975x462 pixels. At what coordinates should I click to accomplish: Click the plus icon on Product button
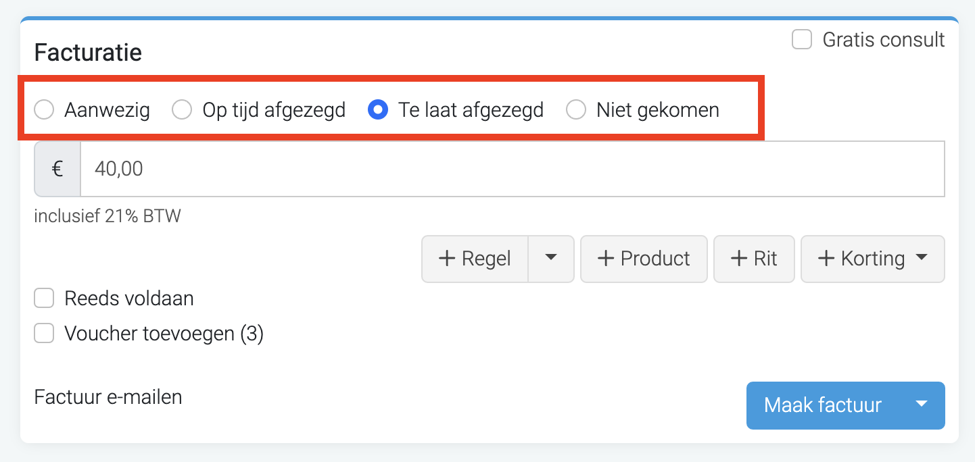[606, 259]
